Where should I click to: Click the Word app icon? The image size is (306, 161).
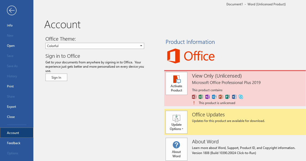point(234,97)
